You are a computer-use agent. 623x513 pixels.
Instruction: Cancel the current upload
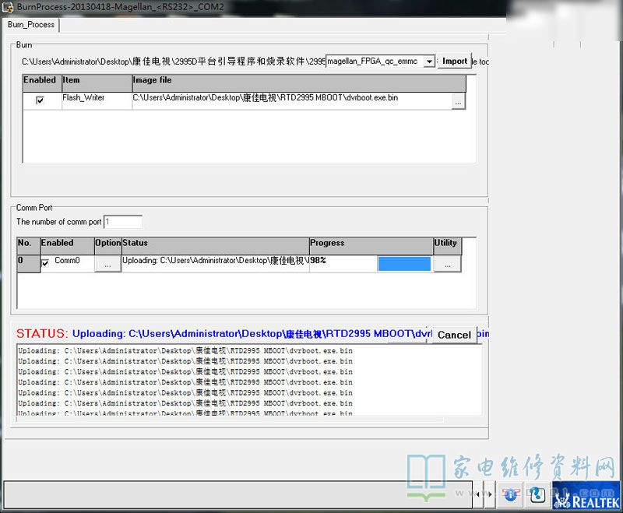pyautogui.click(x=453, y=335)
